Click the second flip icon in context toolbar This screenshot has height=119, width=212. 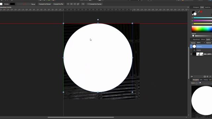72,4
